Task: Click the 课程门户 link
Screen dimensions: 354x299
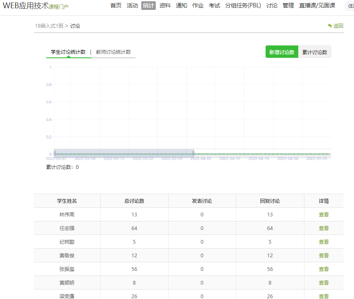Action: coord(59,7)
